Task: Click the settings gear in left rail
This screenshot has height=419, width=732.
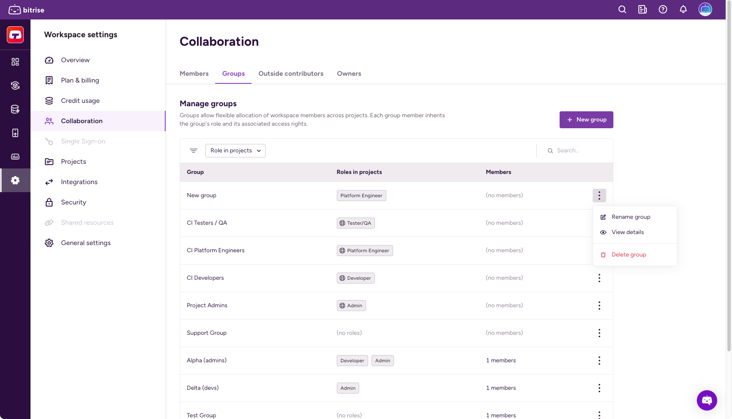Action: pos(15,180)
